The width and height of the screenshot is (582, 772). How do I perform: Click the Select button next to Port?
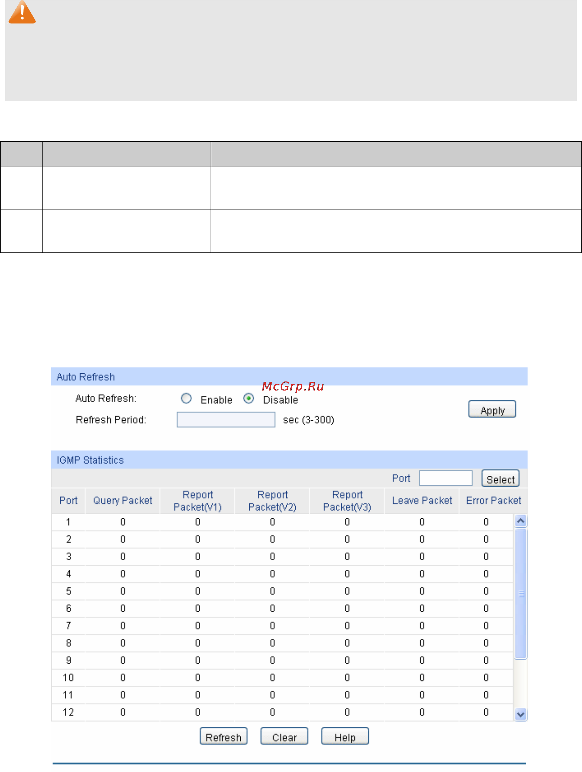coord(500,479)
